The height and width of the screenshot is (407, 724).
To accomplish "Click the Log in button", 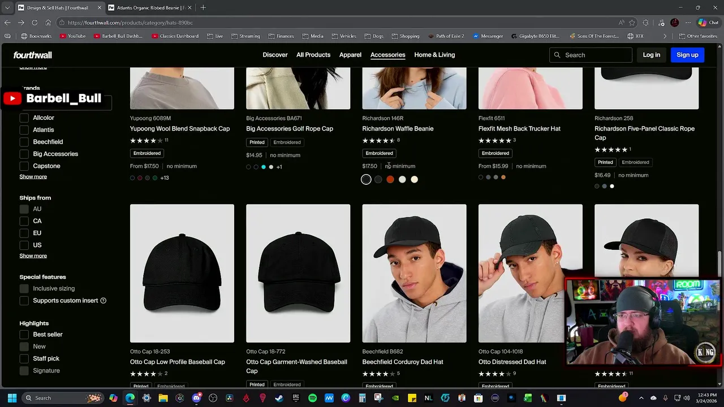I will [652, 55].
